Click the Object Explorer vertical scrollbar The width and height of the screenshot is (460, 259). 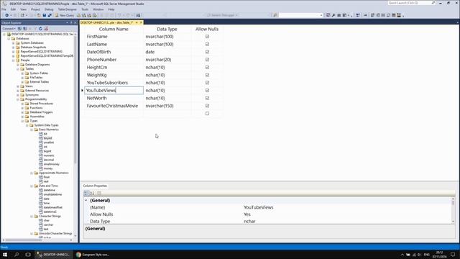pyautogui.click(x=75, y=135)
